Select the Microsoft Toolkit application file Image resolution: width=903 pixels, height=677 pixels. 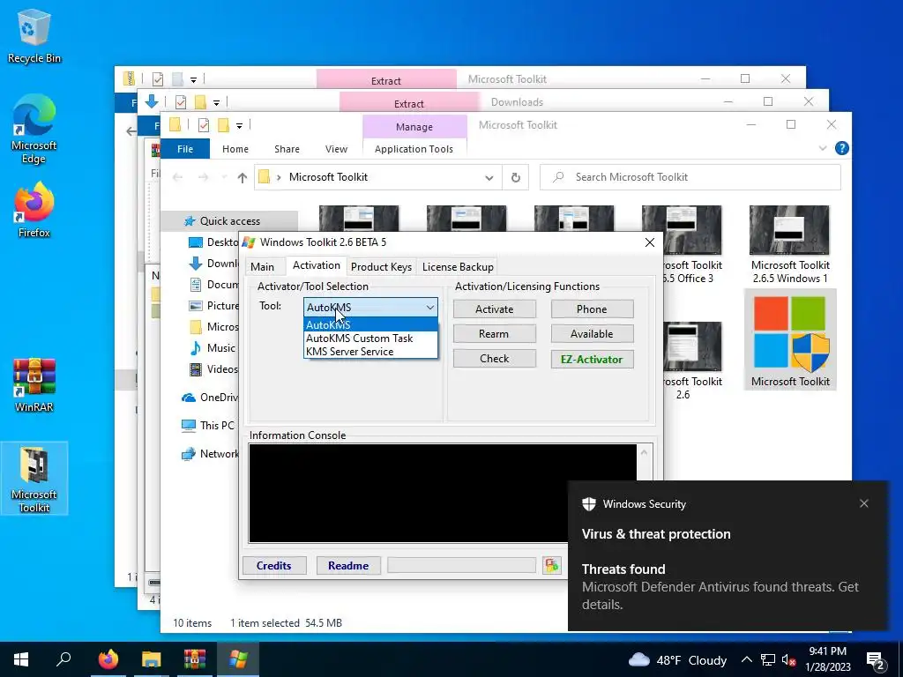(790, 339)
